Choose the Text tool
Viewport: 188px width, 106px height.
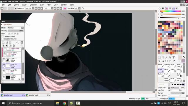pyautogui.click(x=174, y=57)
